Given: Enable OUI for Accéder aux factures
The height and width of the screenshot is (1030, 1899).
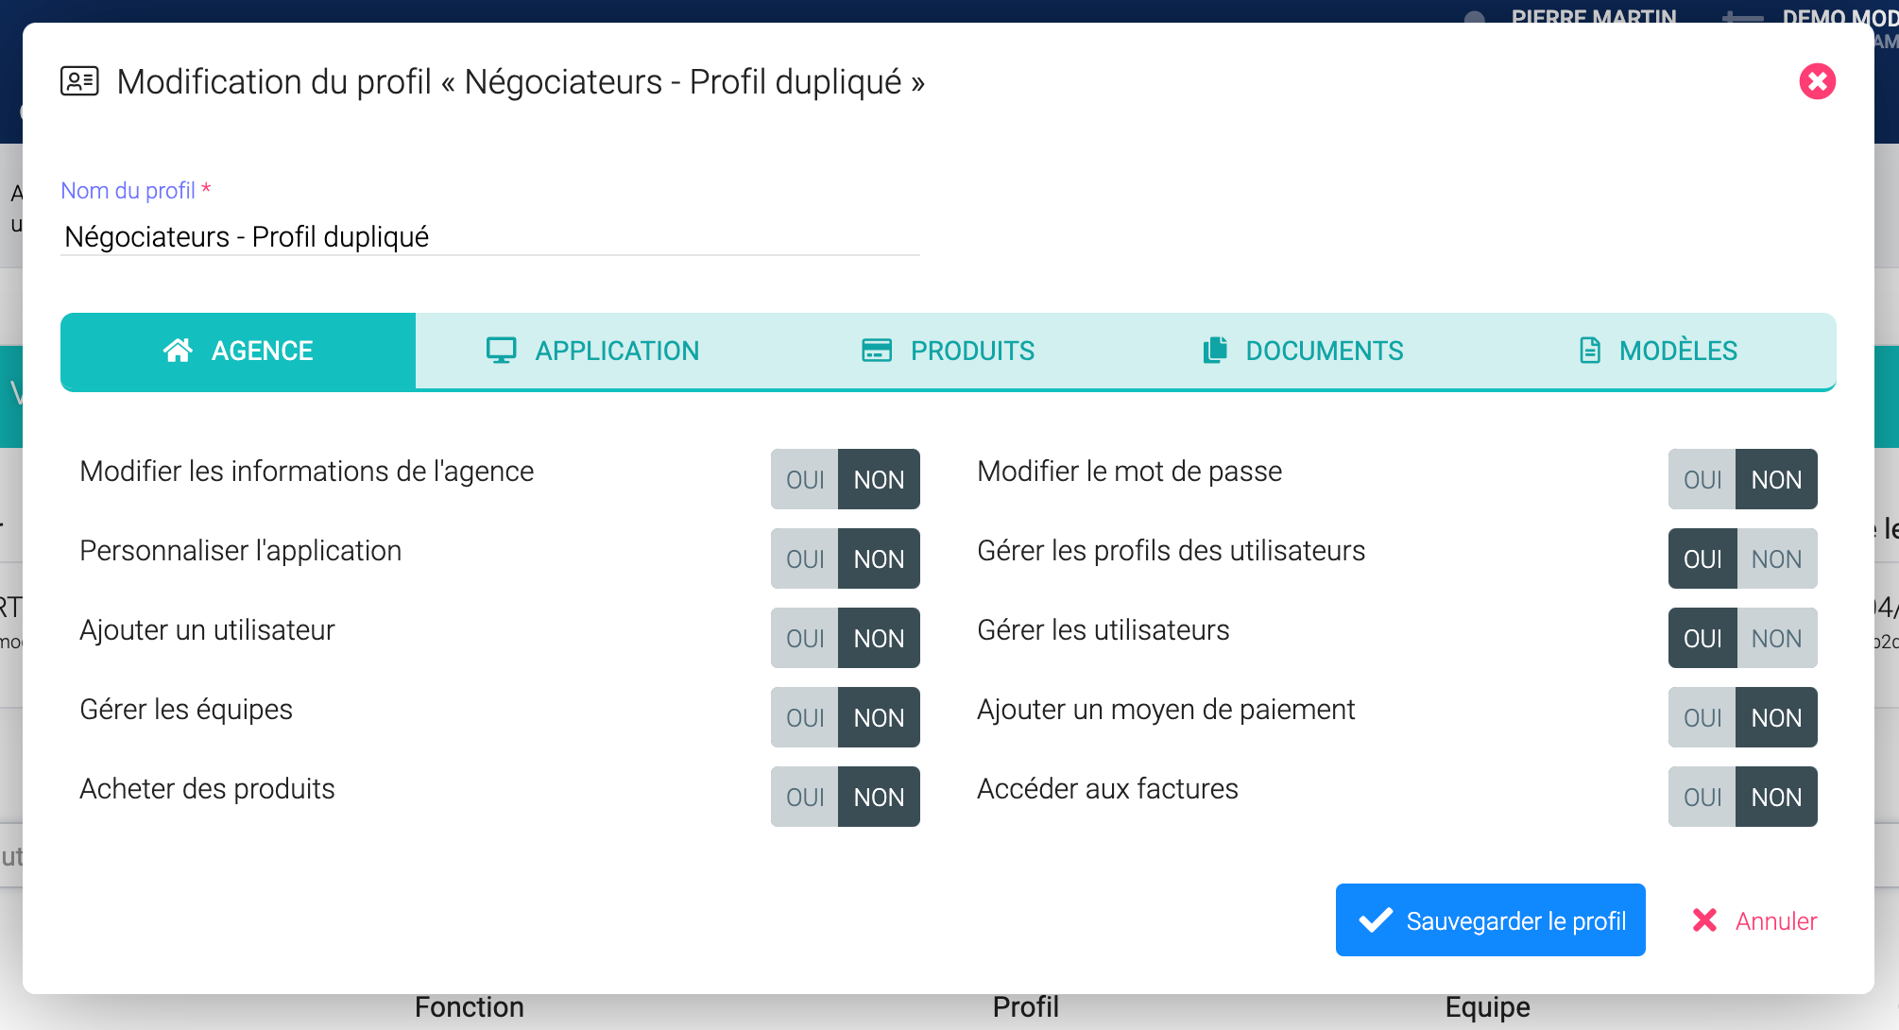Looking at the screenshot, I should (1702, 798).
